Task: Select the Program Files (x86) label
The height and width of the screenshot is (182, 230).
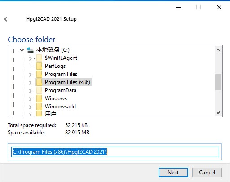Action: 67,82
